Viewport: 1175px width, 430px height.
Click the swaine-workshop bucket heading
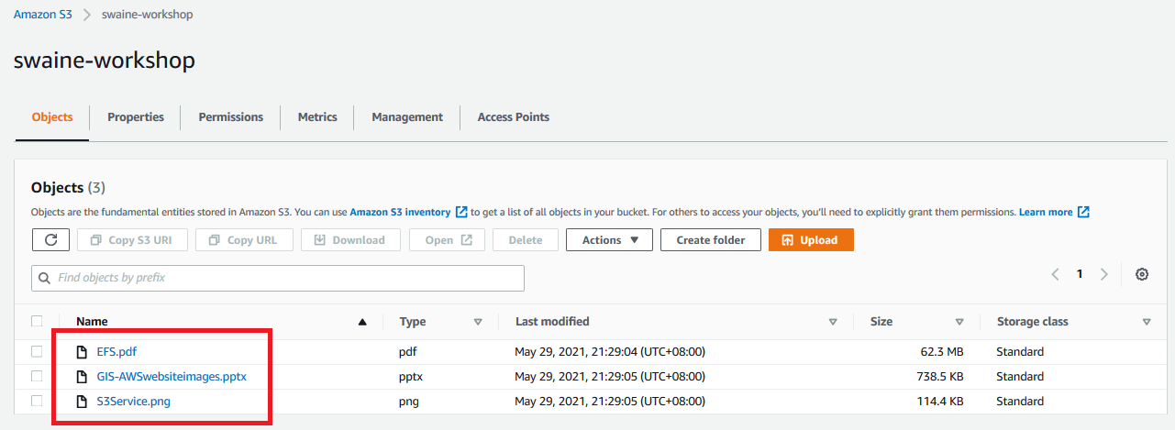pos(105,61)
